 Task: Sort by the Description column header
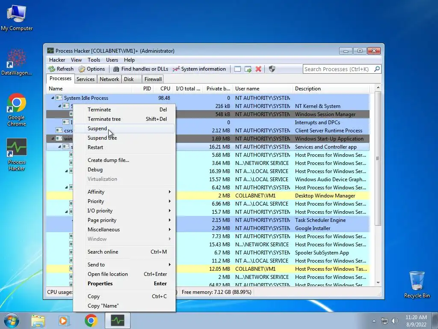(331, 89)
